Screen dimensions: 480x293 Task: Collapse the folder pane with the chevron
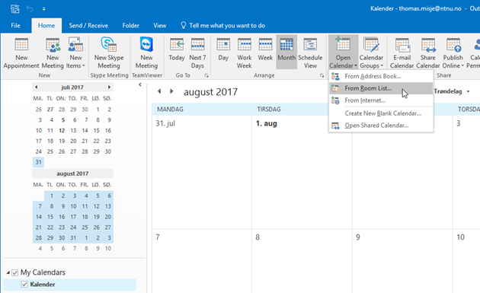click(x=140, y=84)
